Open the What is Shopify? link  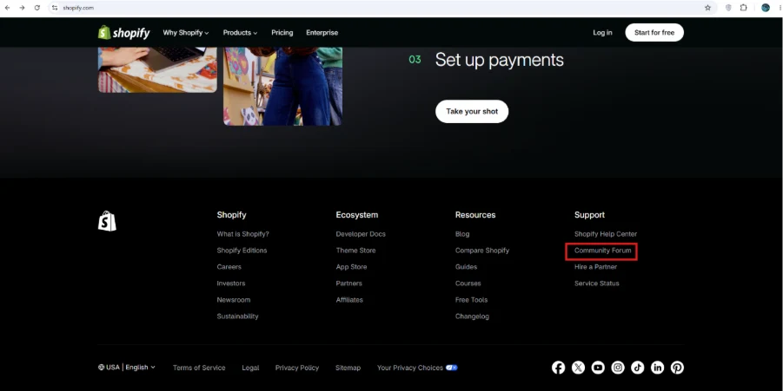[x=242, y=234]
